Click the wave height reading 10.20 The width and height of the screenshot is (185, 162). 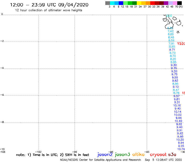coord(180,140)
